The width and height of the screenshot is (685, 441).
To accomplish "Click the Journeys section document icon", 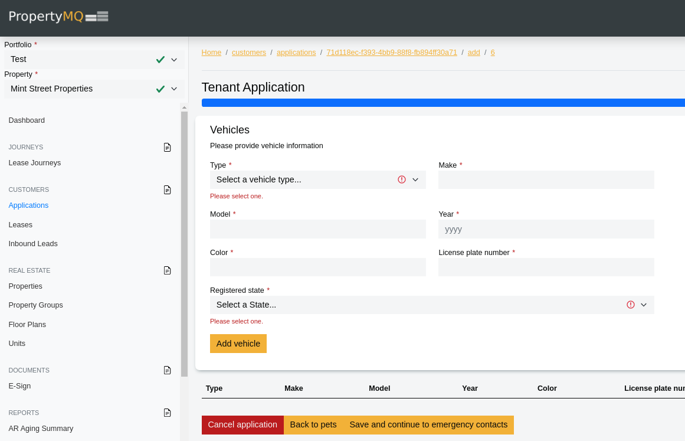I will (x=167, y=147).
